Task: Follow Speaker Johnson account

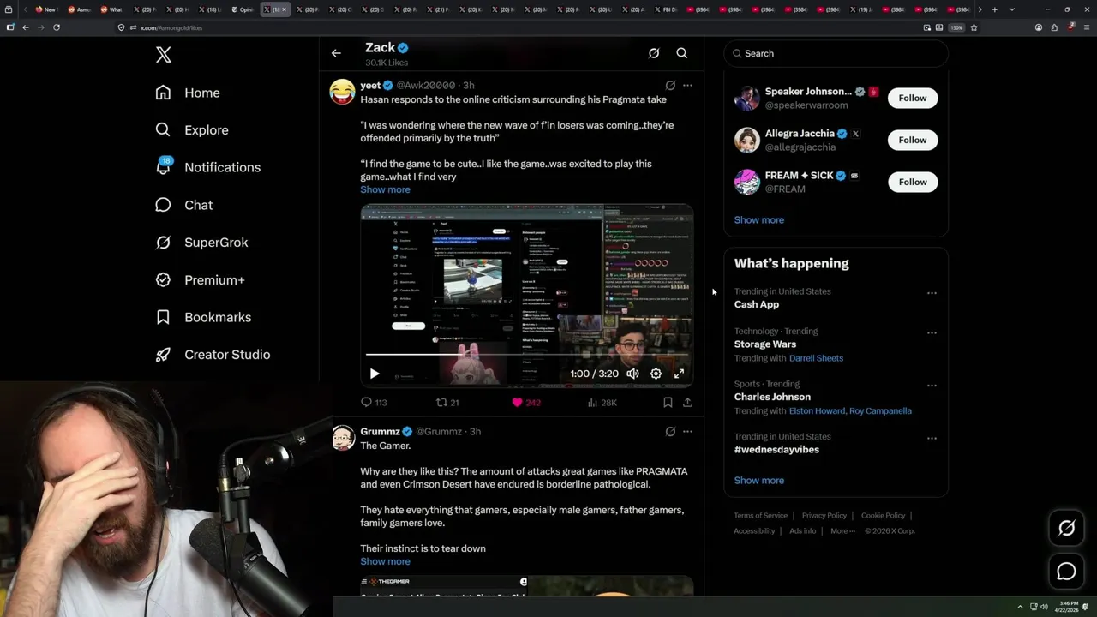Action: tap(913, 98)
